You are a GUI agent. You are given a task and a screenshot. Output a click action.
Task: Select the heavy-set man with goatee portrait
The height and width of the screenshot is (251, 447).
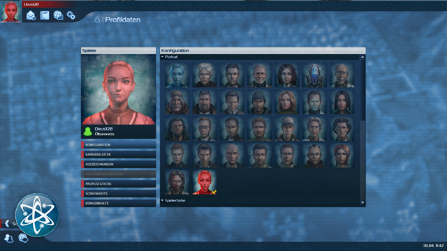(x=205, y=102)
